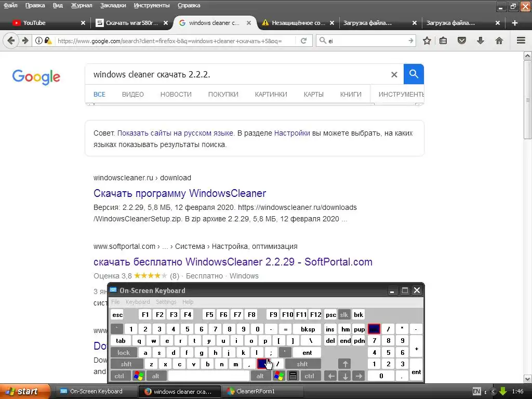
Task: Bookmark this page with the star icon
Action: tap(427, 41)
